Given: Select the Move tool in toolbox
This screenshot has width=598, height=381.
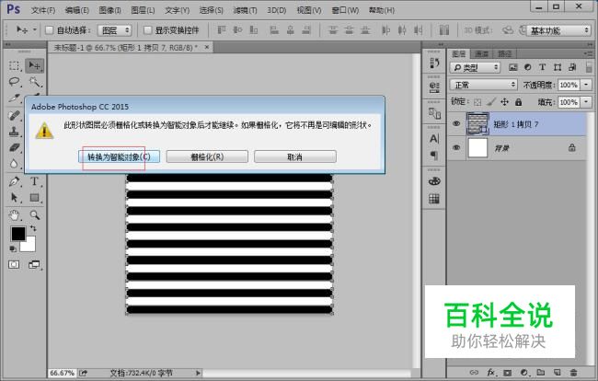Looking at the screenshot, I should pyautogui.click(x=34, y=66).
